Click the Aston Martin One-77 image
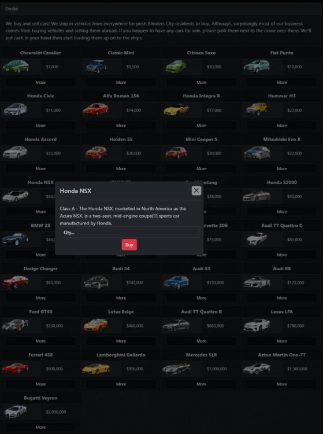323x434 pixels. 257,369
